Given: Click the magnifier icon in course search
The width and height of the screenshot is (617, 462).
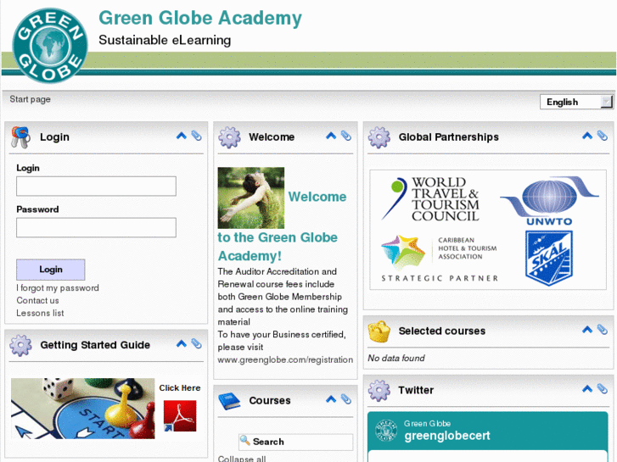Looking at the screenshot, I should (244, 440).
